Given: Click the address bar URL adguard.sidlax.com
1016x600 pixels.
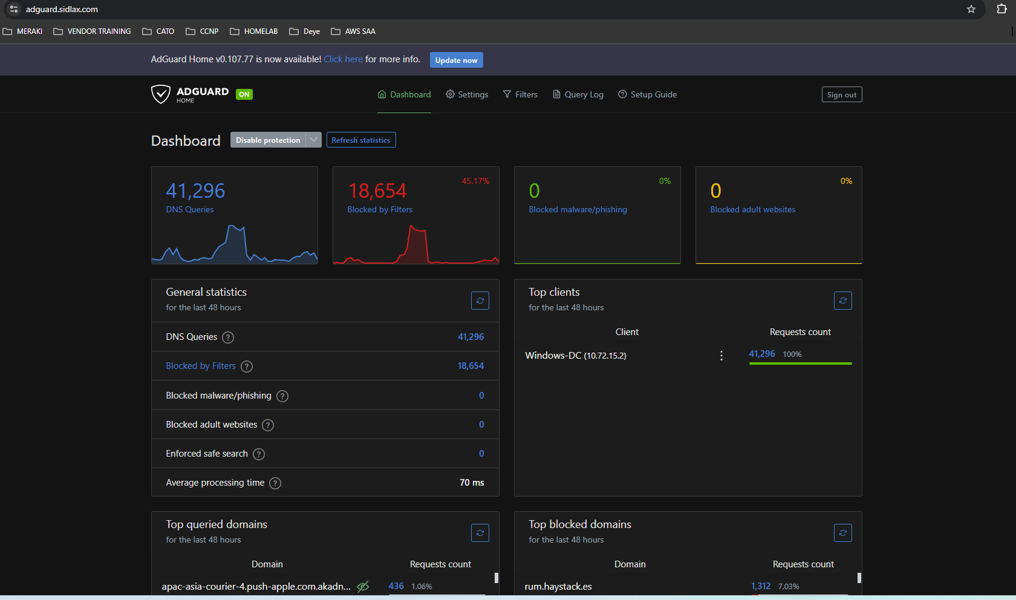Looking at the screenshot, I should [x=62, y=9].
